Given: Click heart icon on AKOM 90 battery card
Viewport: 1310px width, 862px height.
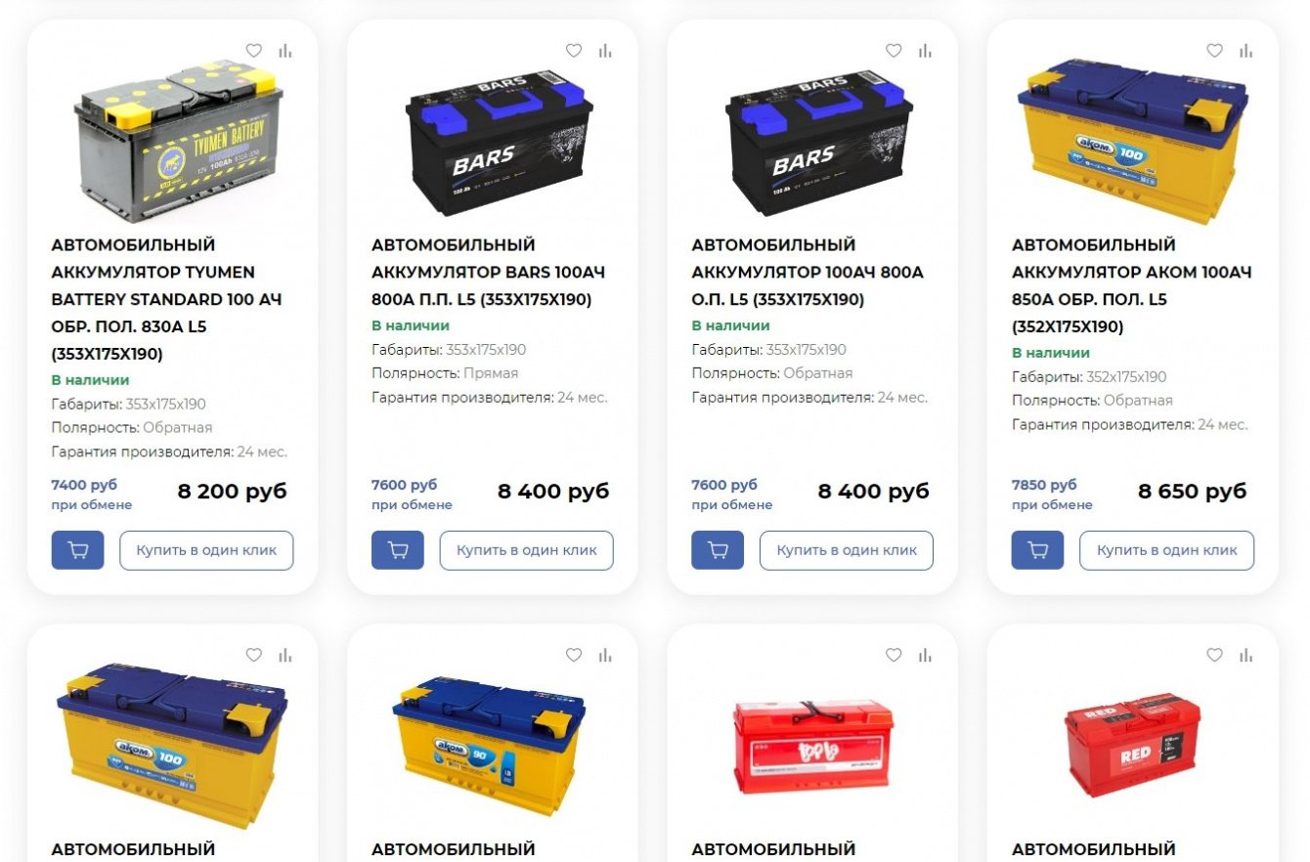Looking at the screenshot, I should click(x=574, y=655).
